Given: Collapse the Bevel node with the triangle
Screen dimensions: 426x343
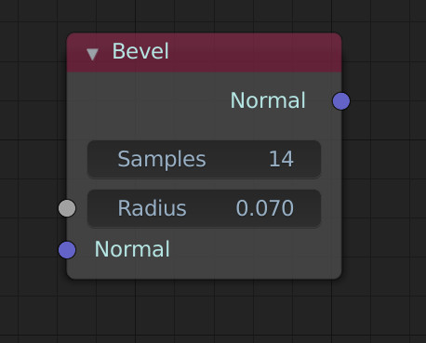Looking at the screenshot, I should coord(93,54).
